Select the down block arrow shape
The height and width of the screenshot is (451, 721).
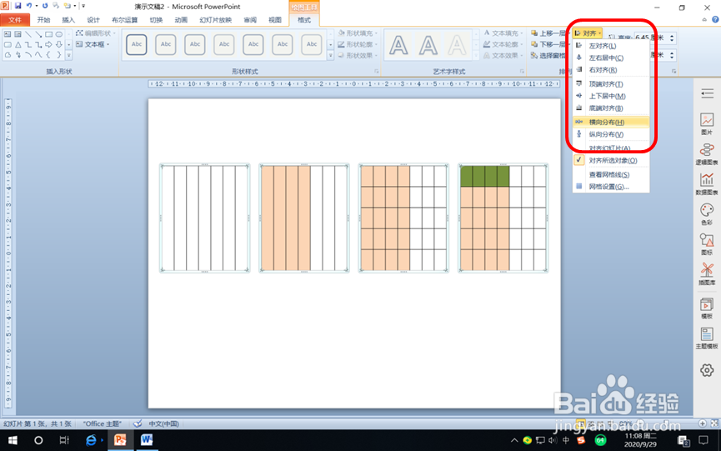pos(59,44)
